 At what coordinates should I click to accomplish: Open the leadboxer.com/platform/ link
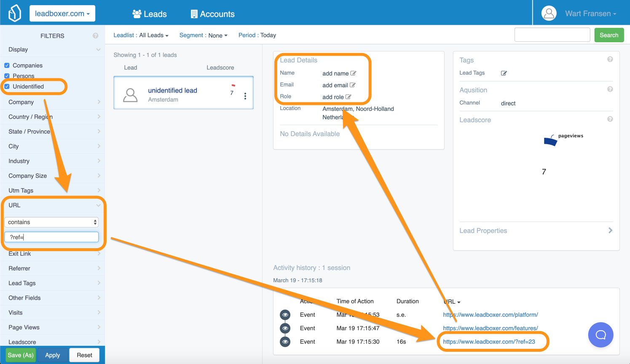point(491,315)
